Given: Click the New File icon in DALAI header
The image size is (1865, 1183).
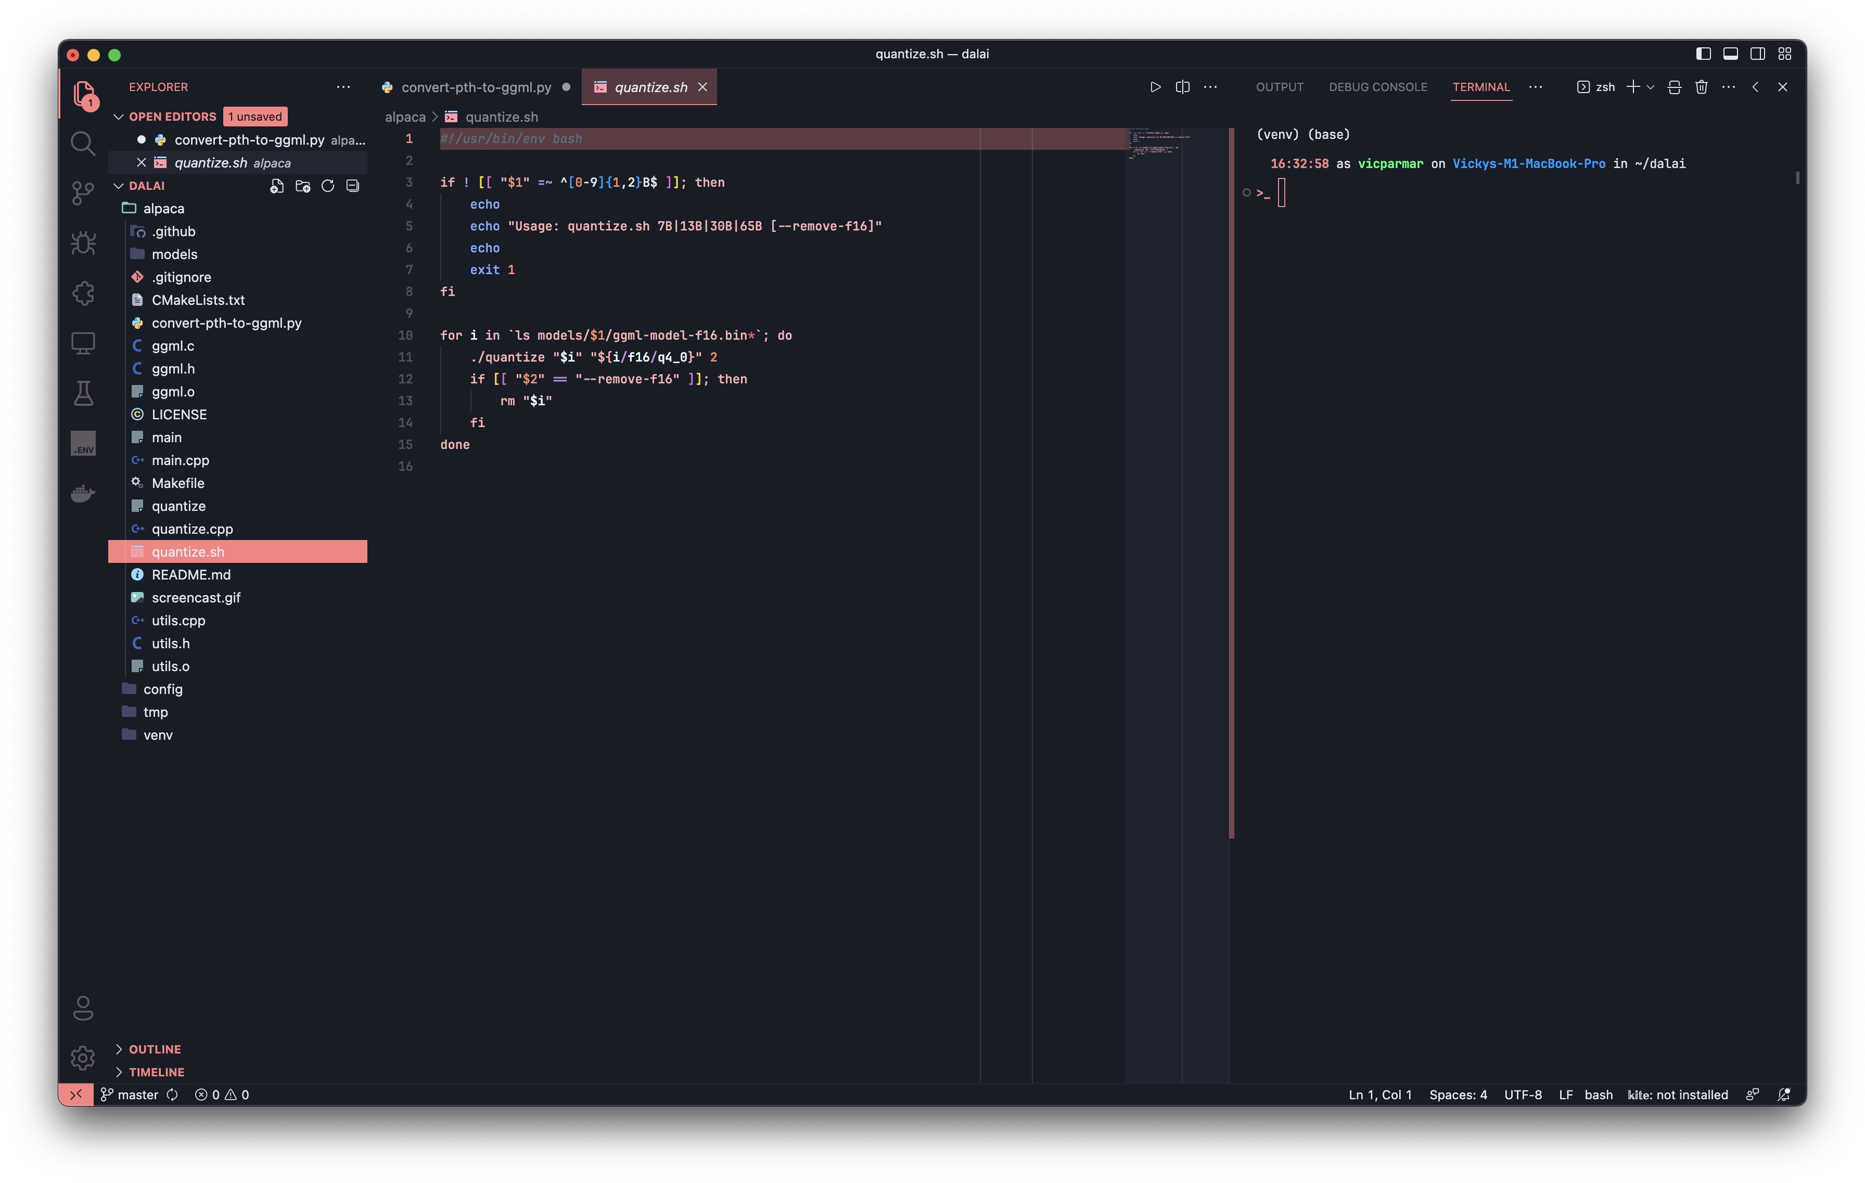Looking at the screenshot, I should click(276, 186).
